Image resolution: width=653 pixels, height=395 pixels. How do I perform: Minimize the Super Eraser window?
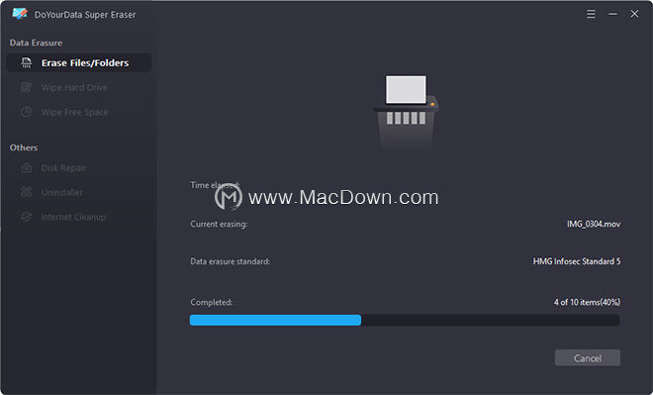click(612, 14)
